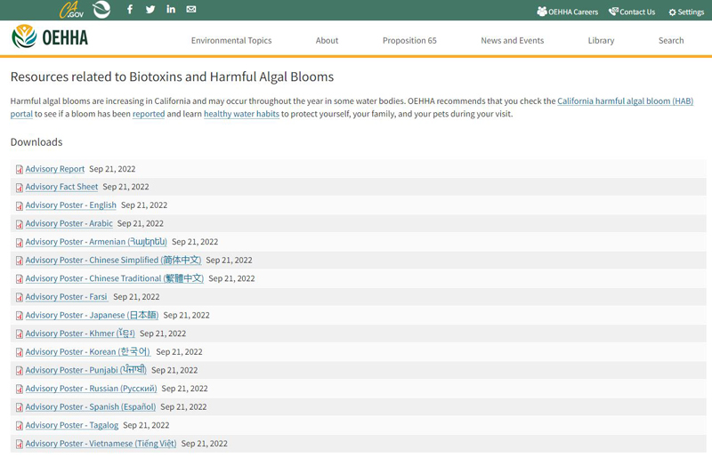Screen dimensions: 712x458
Task: Click the OEHHA Careers people icon
Action: pyautogui.click(x=542, y=12)
